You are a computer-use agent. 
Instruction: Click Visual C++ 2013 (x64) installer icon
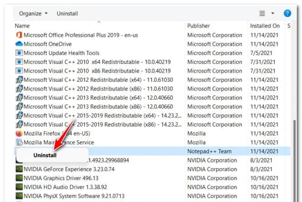19,98
